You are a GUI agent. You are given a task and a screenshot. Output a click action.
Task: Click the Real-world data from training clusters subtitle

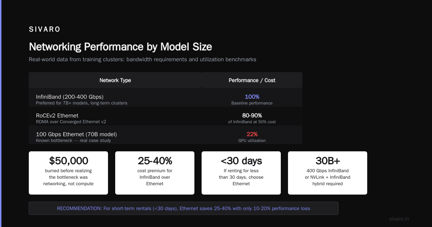[143, 59]
